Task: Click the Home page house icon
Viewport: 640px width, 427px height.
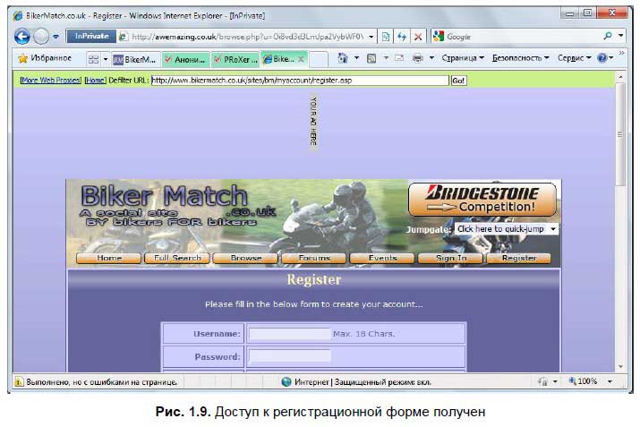Action: [x=342, y=58]
